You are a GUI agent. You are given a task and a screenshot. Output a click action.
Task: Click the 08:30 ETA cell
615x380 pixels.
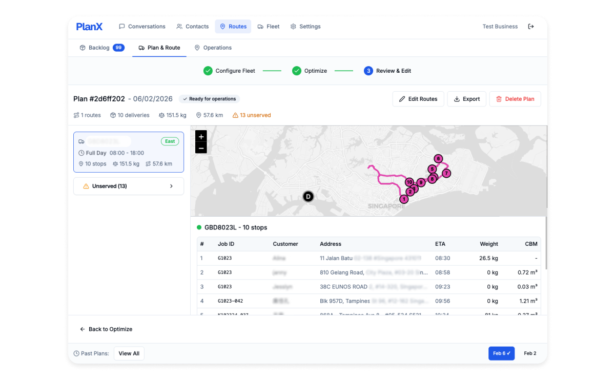(443, 258)
